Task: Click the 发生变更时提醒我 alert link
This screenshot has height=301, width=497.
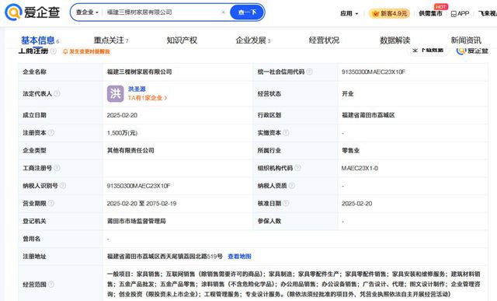Action: click(86, 51)
